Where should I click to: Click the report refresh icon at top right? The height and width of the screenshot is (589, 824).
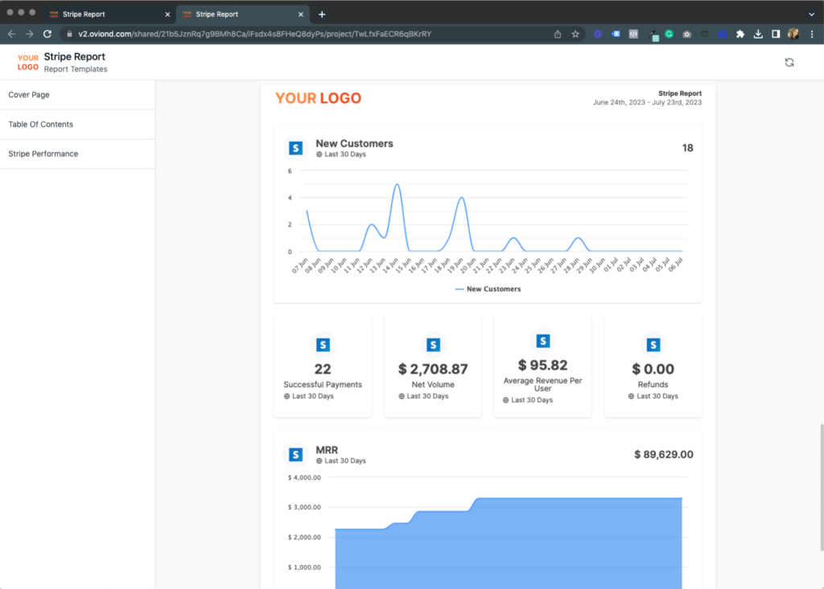[x=789, y=63]
